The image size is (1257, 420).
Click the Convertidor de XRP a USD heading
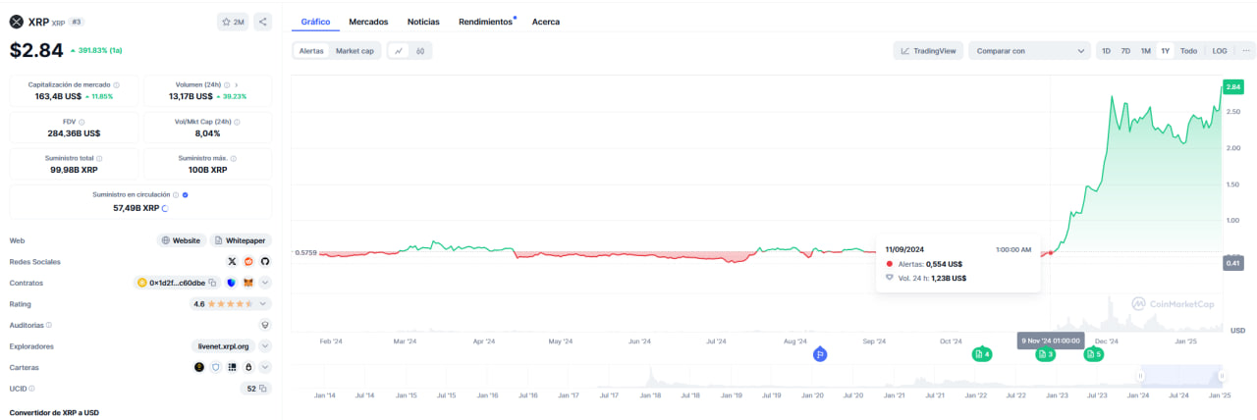click(x=54, y=412)
